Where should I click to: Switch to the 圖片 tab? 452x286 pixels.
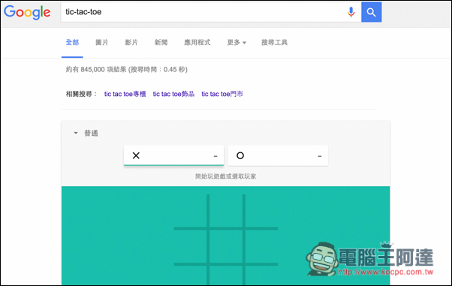(x=102, y=42)
